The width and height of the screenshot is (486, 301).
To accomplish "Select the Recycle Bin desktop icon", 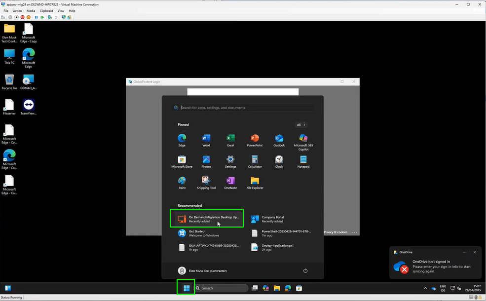I will (9, 82).
